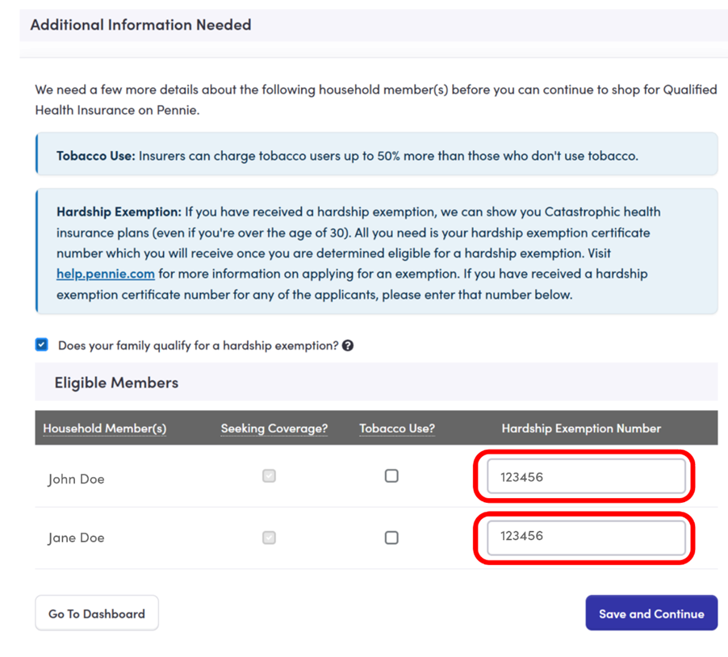Click the Seeking Coverage? column header

[x=274, y=429]
